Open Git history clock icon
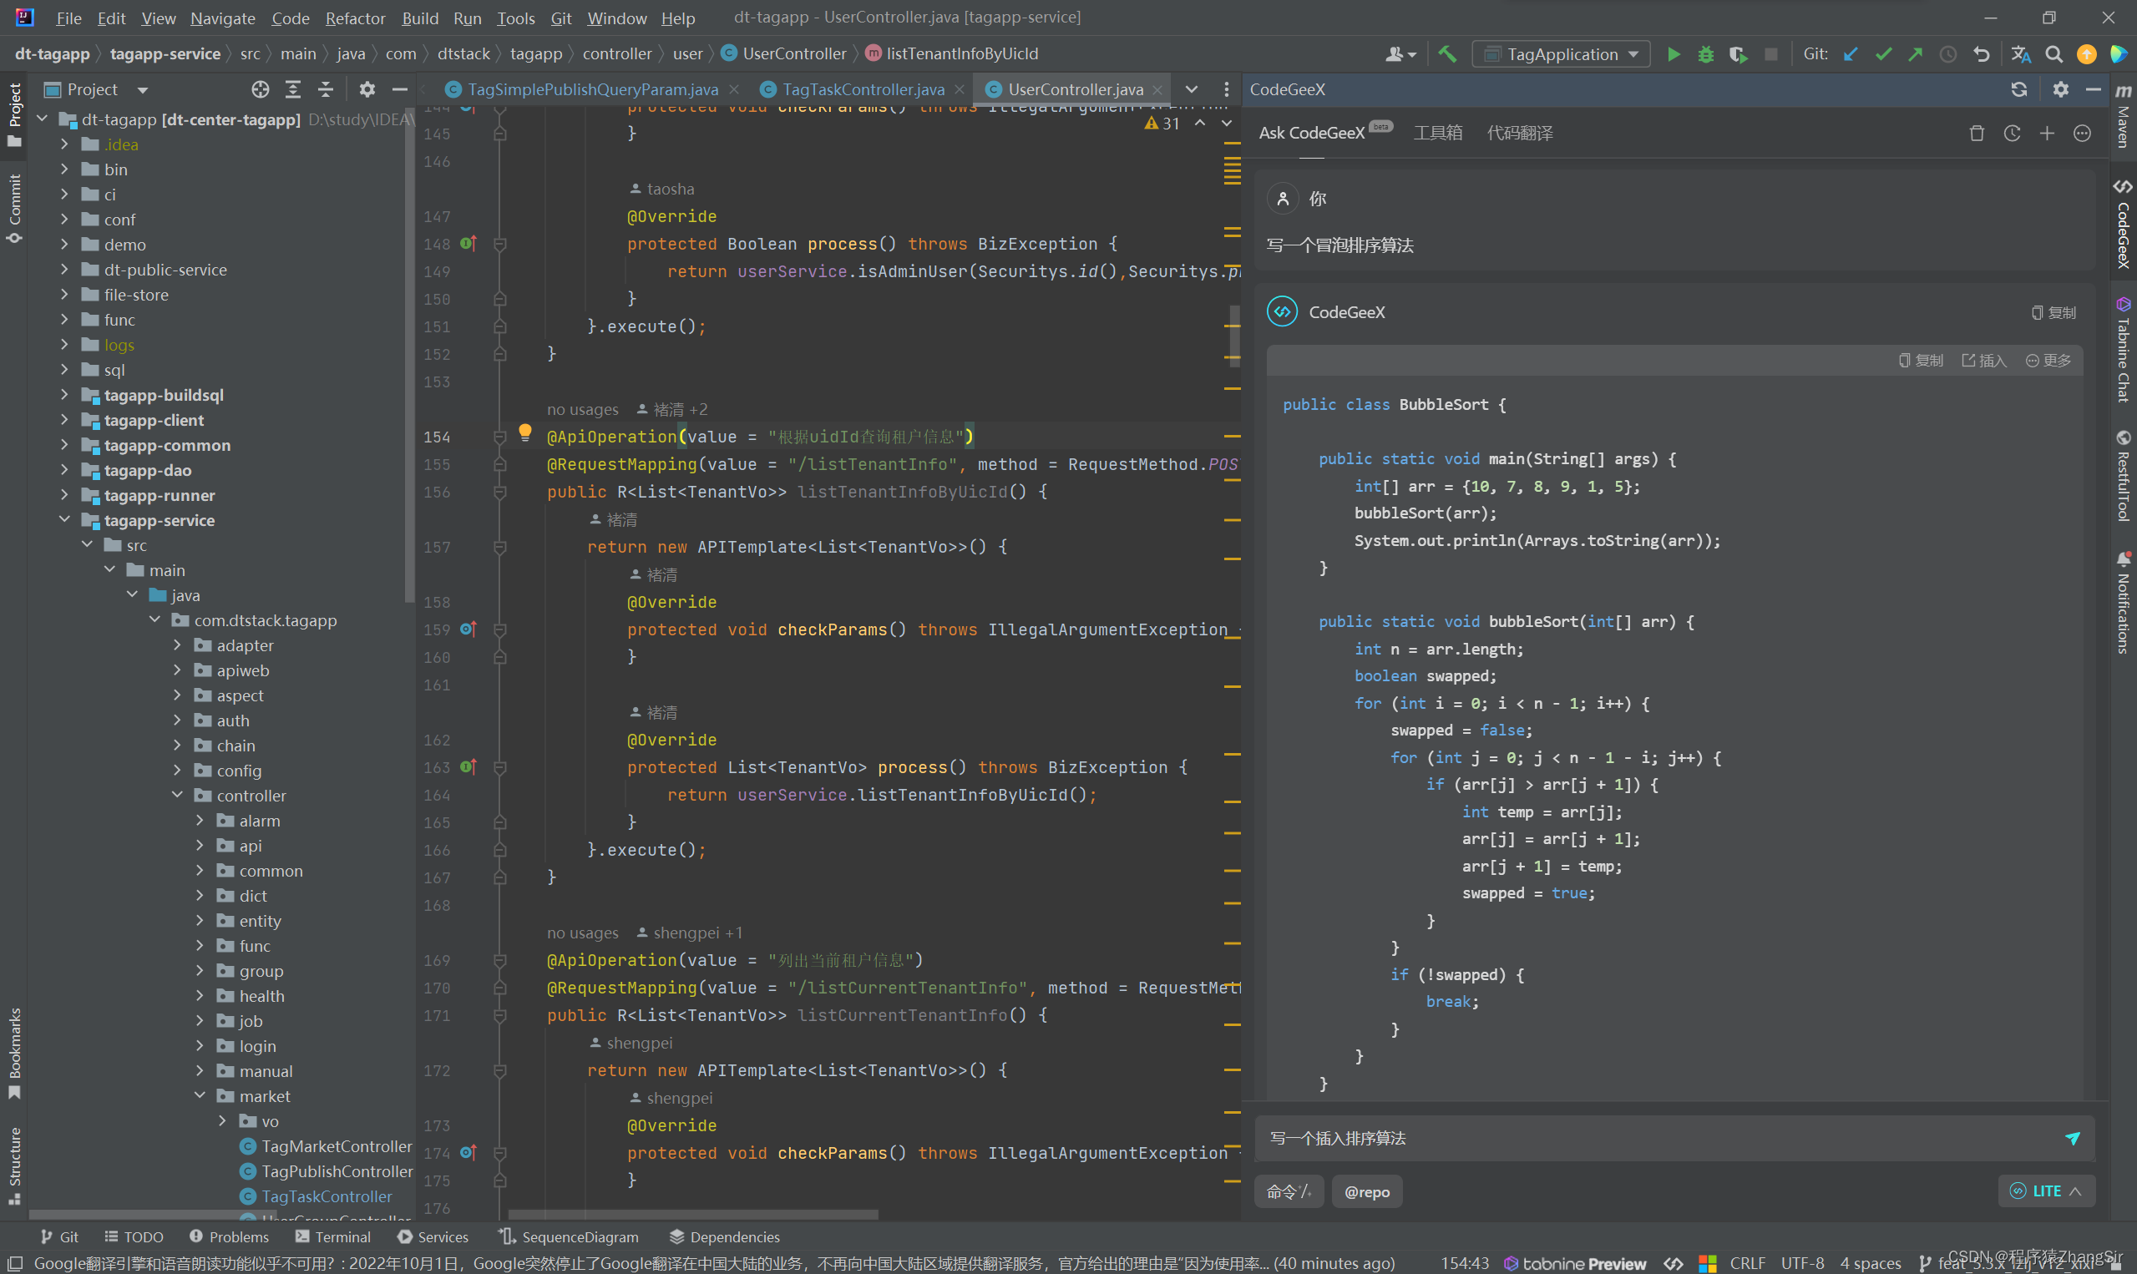Viewport: 2137px width, 1274px height. [1948, 54]
